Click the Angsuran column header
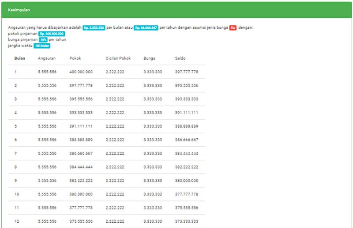Image resolution: width=353 pixels, height=228 pixels. [47, 58]
